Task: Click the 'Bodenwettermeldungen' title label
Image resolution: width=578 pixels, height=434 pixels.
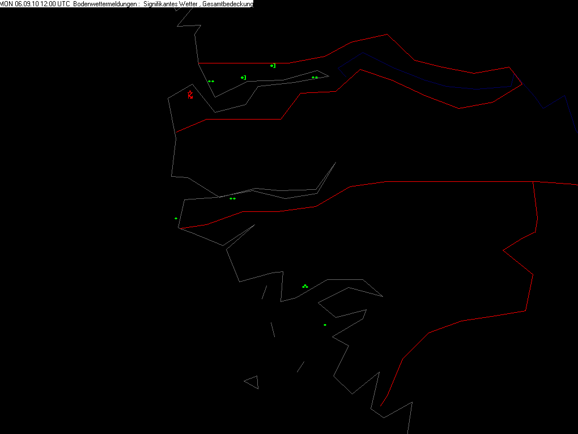Action: tap(105, 4)
